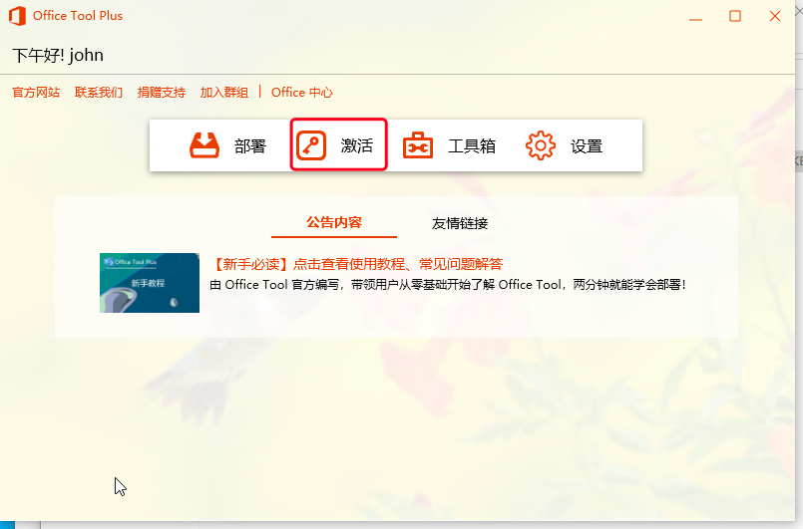Viewport: 803px width, 529px height.
Task: Switch to the 友情链接 tab
Action: 460,223
